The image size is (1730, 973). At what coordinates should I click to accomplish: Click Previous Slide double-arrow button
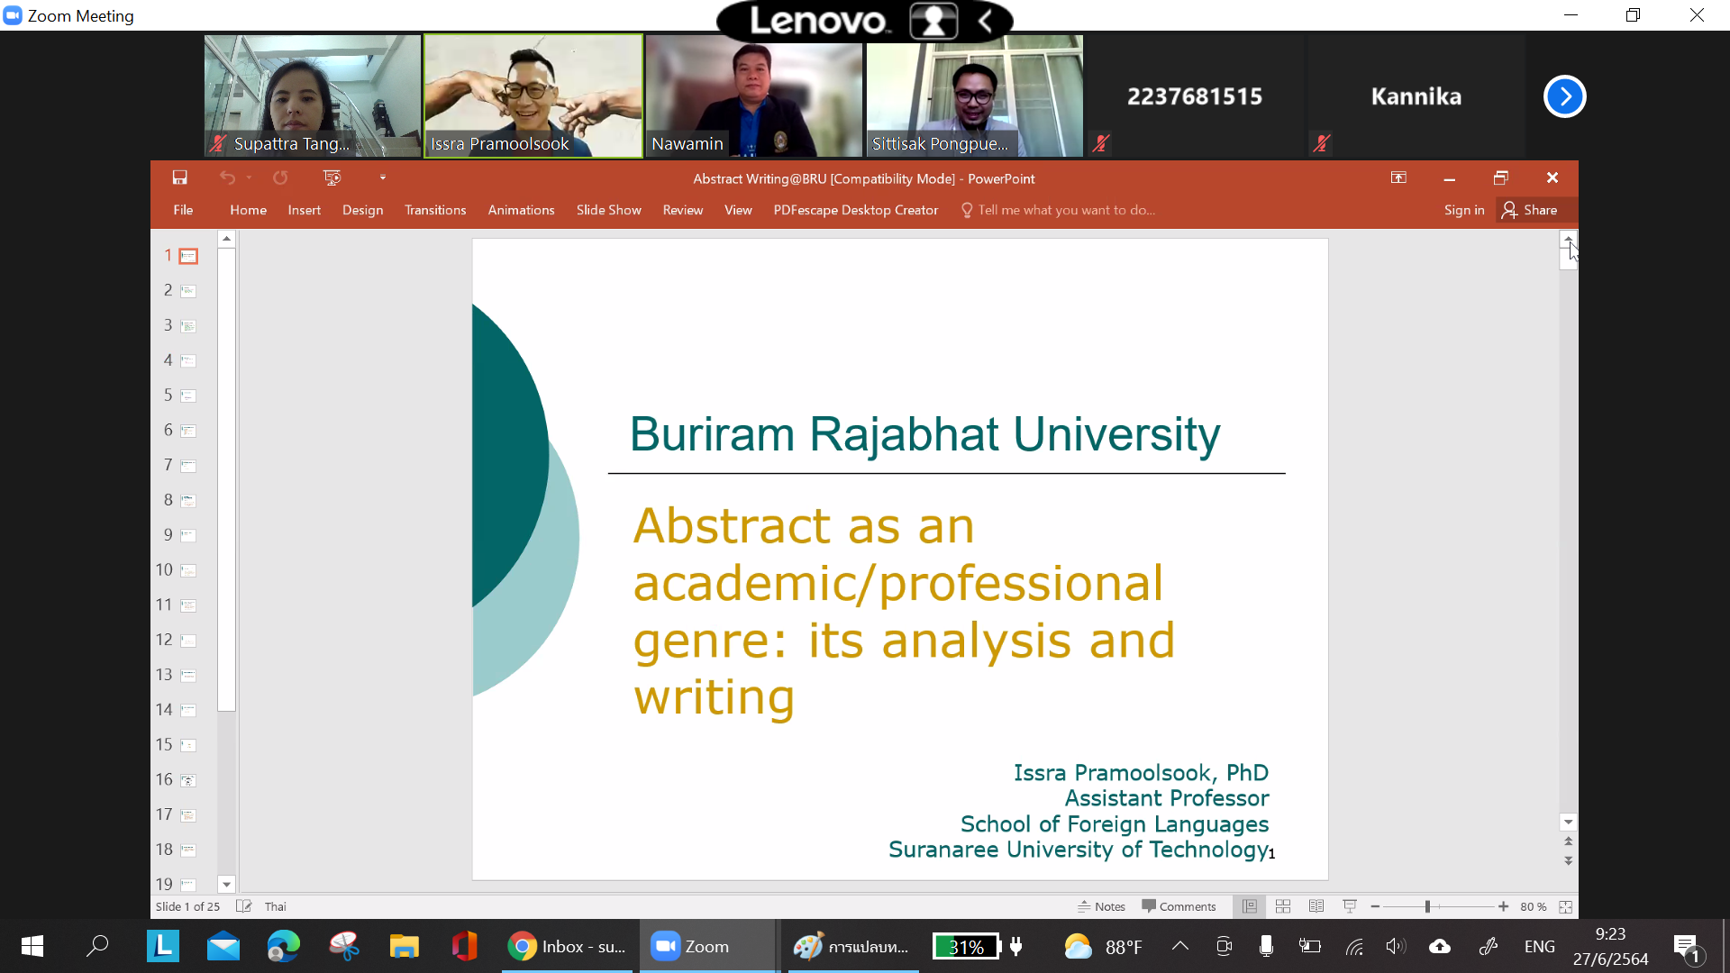[x=1569, y=841]
